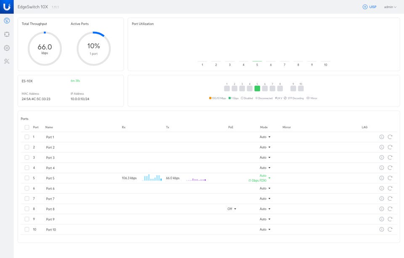Image resolution: width=404 pixels, height=258 pixels.
Task: Restart Port 5 with refresh icon
Action: pyautogui.click(x=390, y=178)
